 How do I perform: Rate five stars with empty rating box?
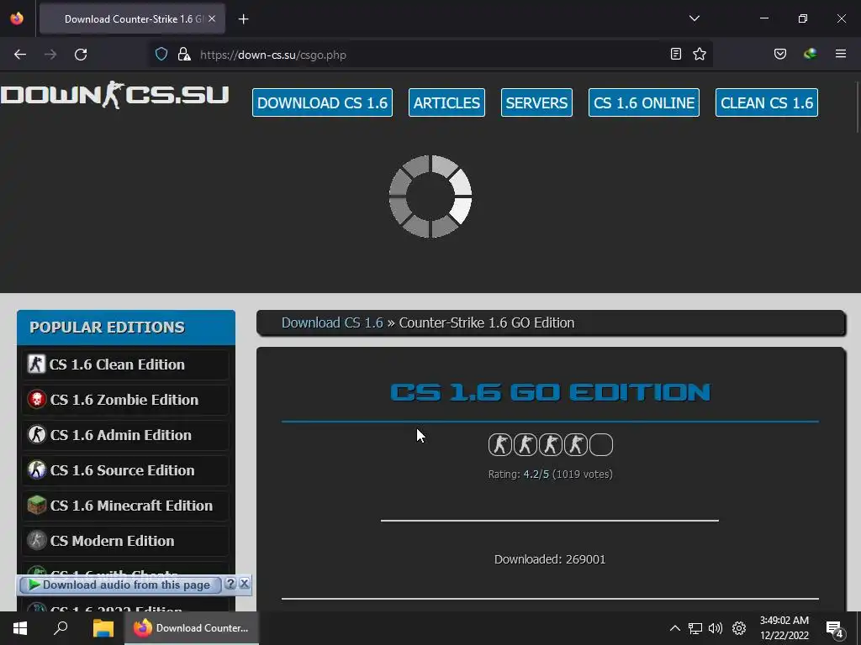pos(600,445)
